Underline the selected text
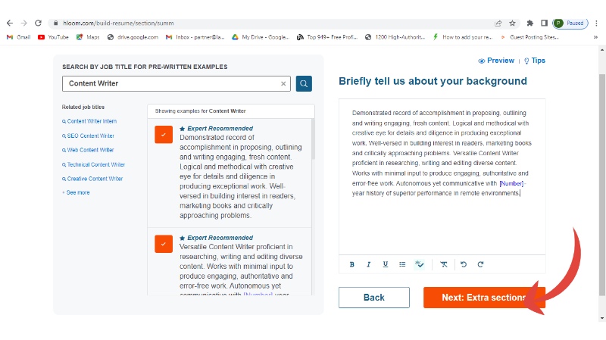 pyautogui.click(x=386, y=264)
